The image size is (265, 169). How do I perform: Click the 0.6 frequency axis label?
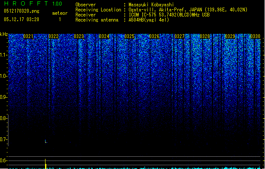[3, 161]
